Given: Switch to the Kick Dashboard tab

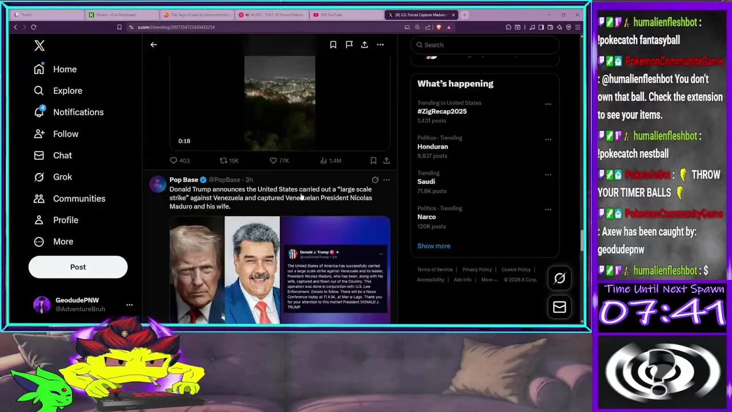Looking at the screenshot, I should tap(121, 15).
